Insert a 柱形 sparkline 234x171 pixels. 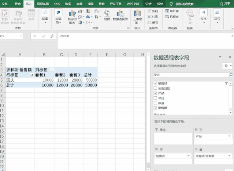click(x=153, y=17)
